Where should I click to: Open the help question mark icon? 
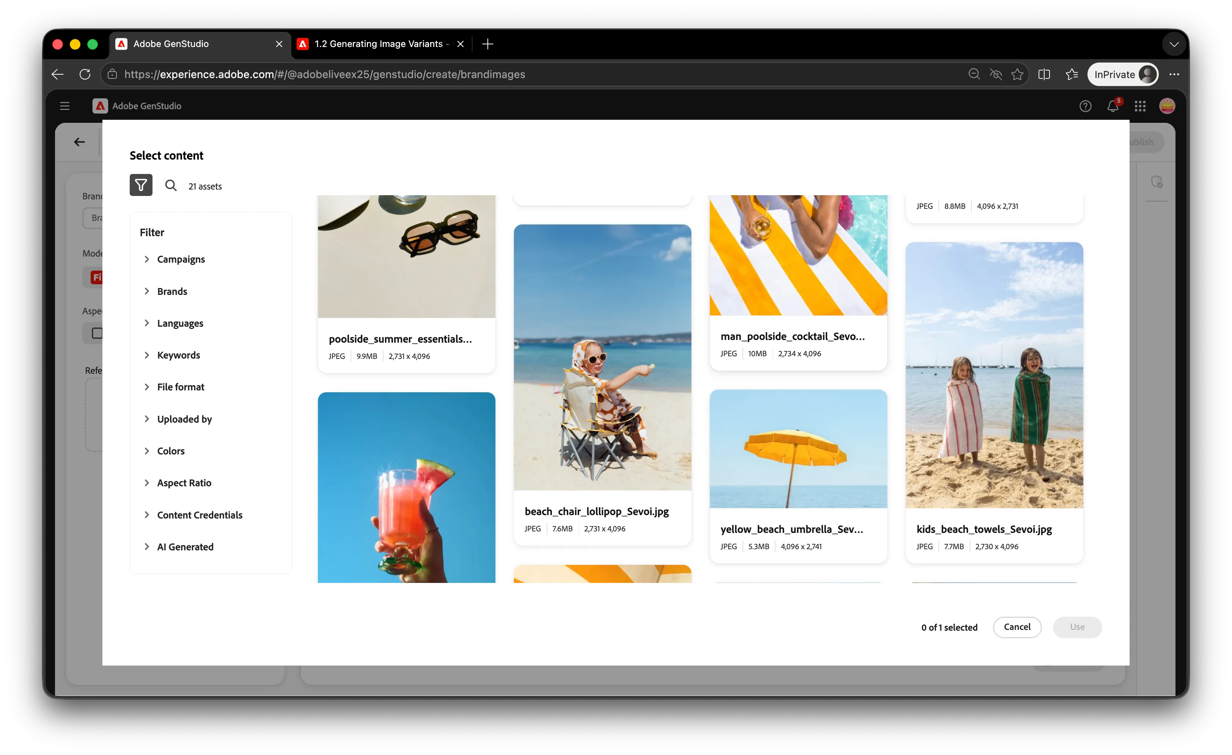tap(1085, 106)
